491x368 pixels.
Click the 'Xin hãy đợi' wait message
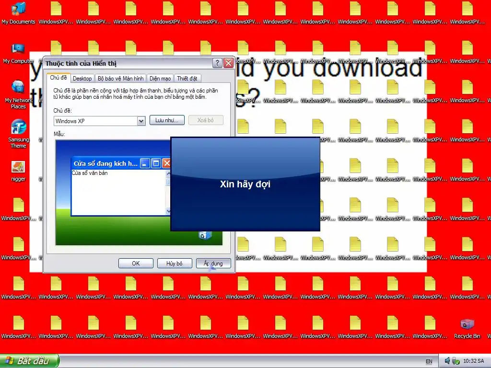245,184
